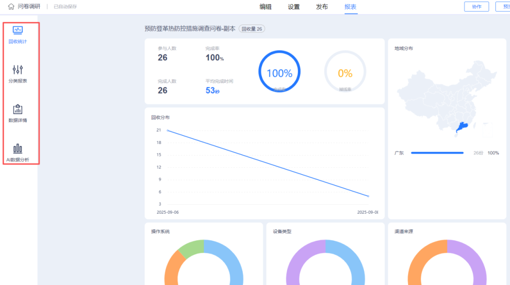510x285 pixels.
Task: Click the survey title 预防登革热防控措施调查问卷-副本
Action: coord(190,29)
